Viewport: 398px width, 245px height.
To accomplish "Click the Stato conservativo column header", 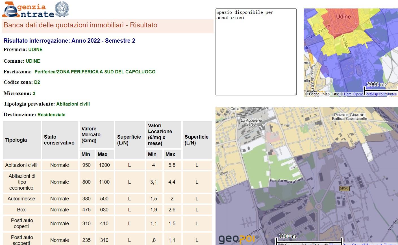I will (x=59, y=140).
